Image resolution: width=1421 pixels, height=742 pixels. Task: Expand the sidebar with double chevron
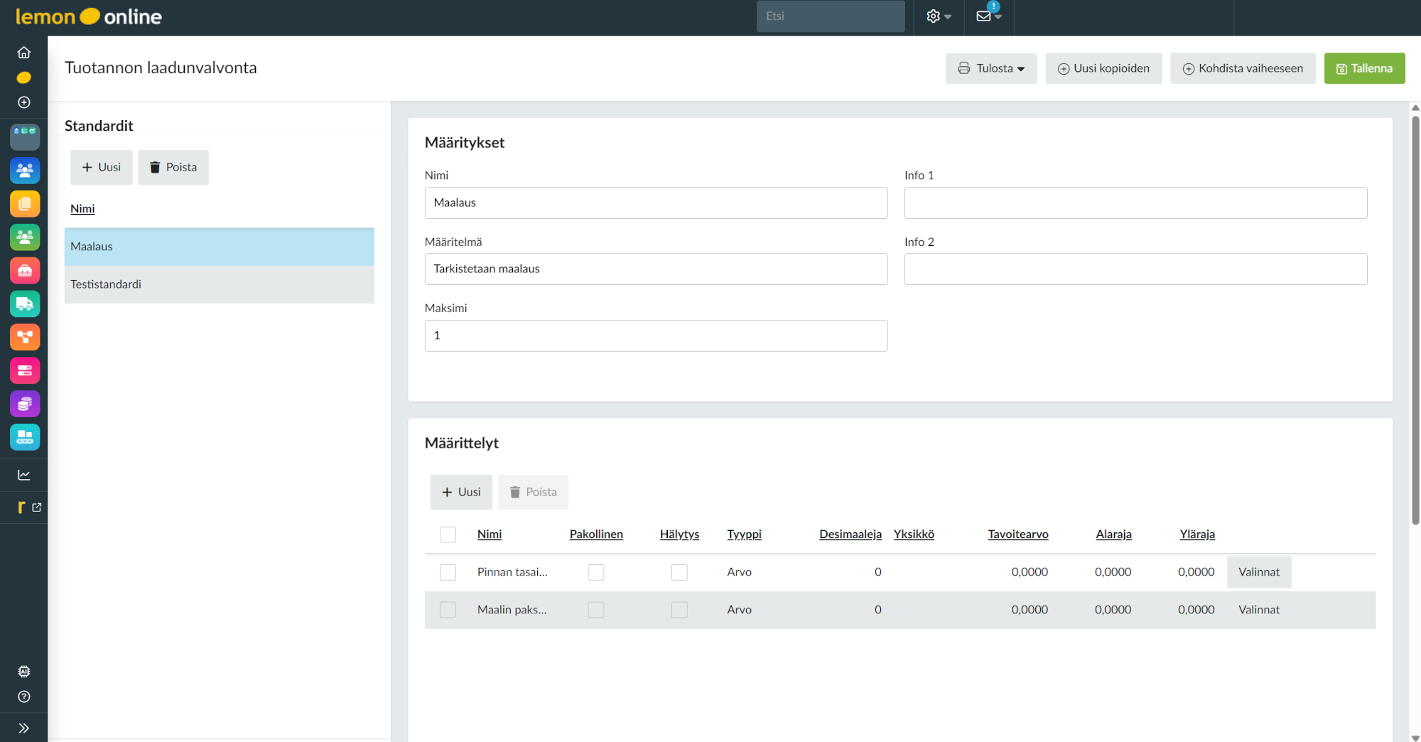pos(24,728)
